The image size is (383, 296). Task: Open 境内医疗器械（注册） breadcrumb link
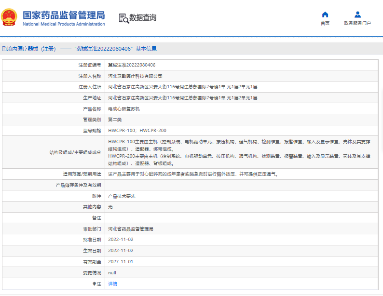pos(31,49)
